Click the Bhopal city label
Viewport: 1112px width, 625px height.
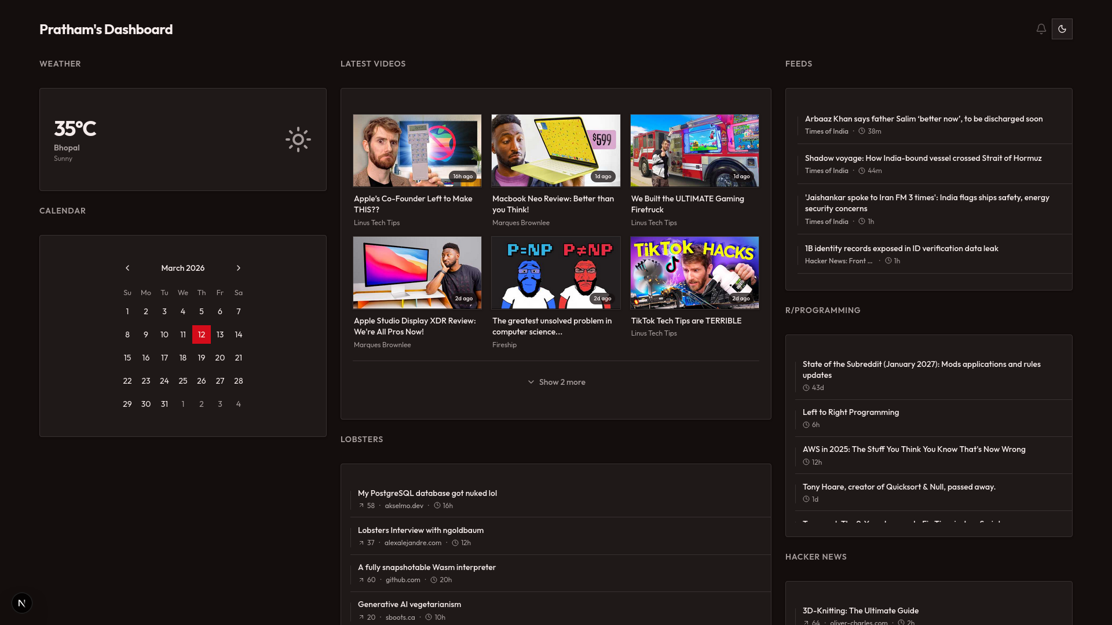point(67,148)
